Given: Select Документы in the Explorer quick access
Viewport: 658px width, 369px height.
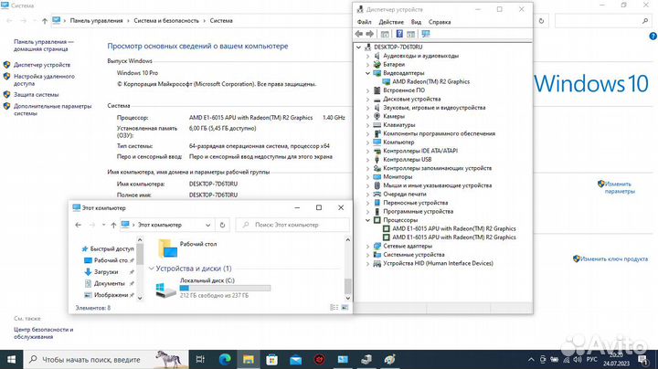Looking at the screenshot, I should tap(109, 283).
